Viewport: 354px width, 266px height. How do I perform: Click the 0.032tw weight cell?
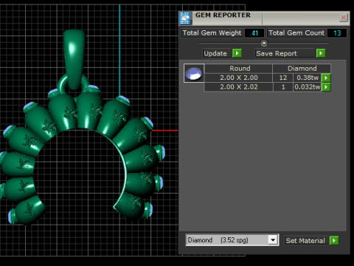[x=308, y=87]
